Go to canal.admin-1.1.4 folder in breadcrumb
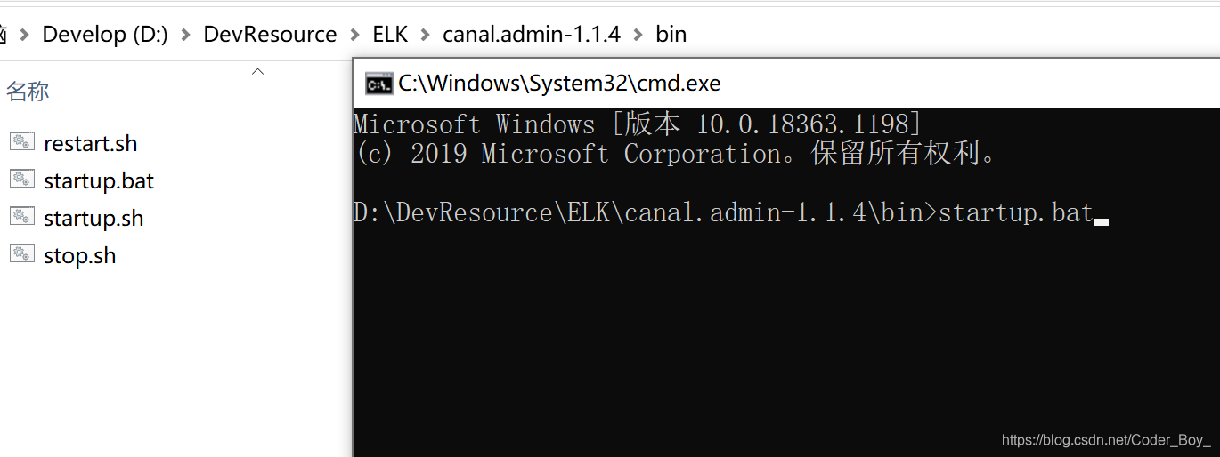 click(x=532, y=35)
